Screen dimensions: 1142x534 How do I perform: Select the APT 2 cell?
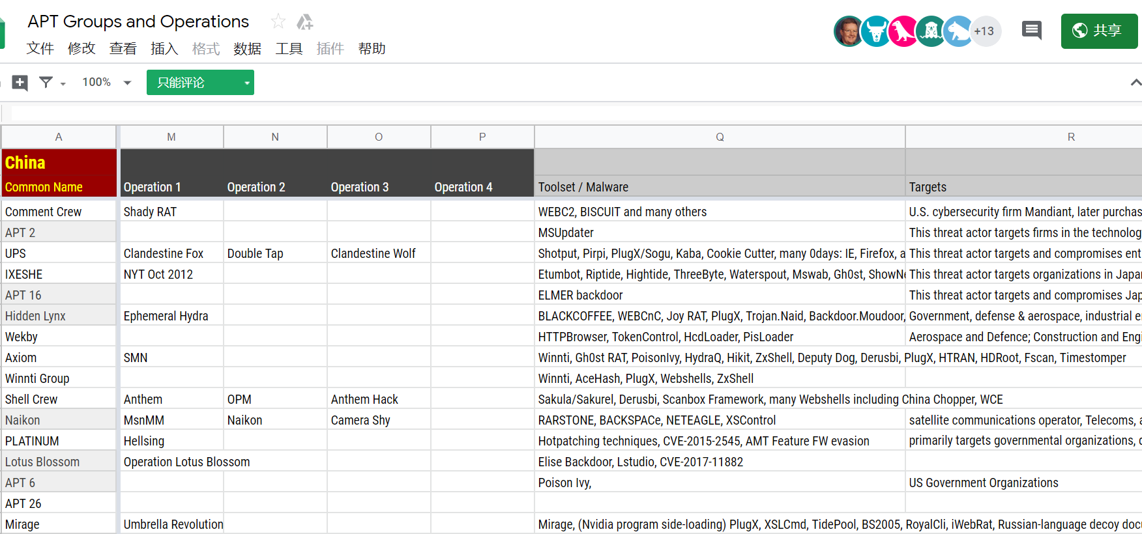pyautogui.click(x=59, y=232)
